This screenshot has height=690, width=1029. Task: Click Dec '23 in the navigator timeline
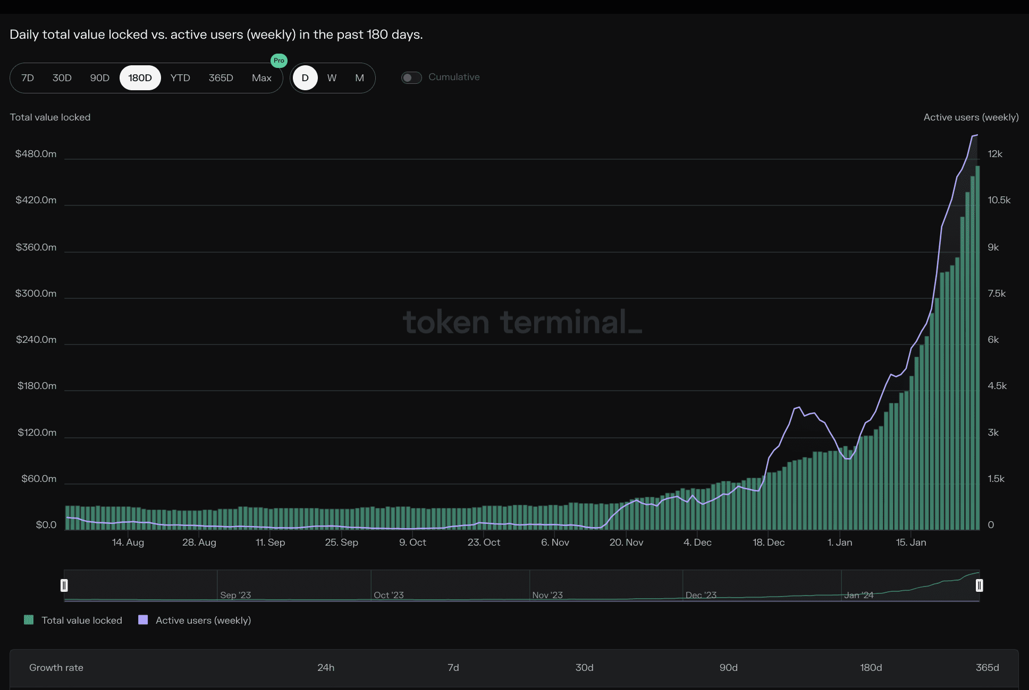701,595
